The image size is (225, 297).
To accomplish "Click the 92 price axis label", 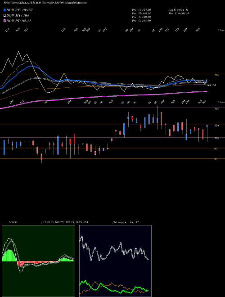I will [216, 159].
